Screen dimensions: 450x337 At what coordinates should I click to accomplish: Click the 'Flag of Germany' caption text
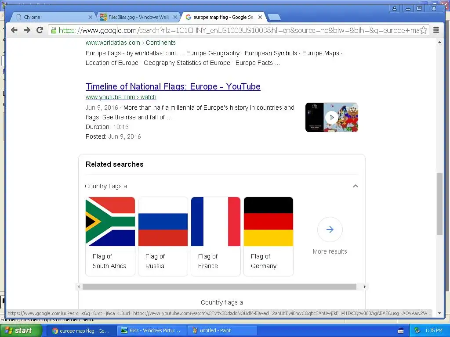click(264, 261)
